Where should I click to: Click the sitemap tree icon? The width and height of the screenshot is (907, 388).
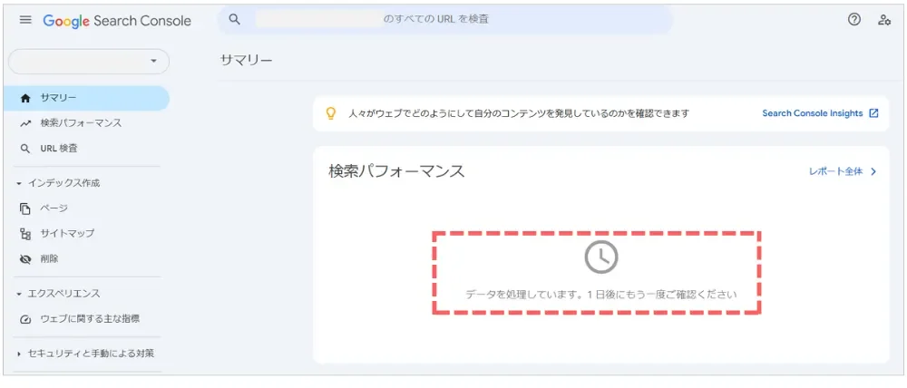pyautogui.click(x=24, y=234)
